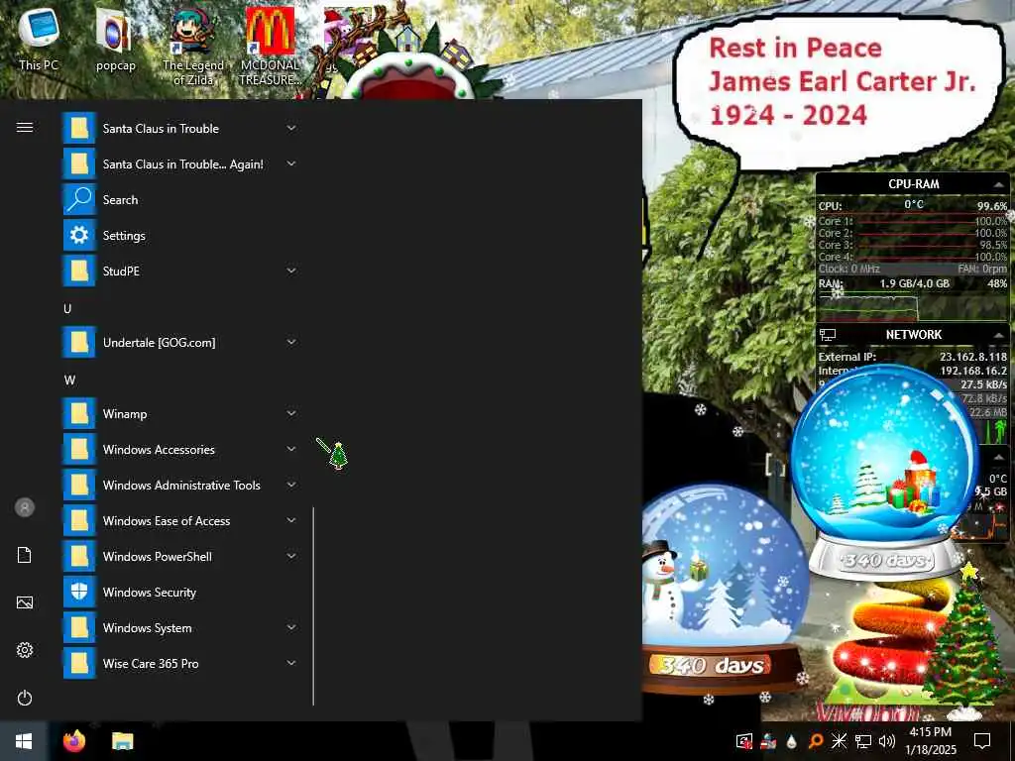Click the RAM usage 1.9 GB/4.0 GB
The height and width of the screenshot is (761, 1015).
pyautogui.click(x=914, y=283)
